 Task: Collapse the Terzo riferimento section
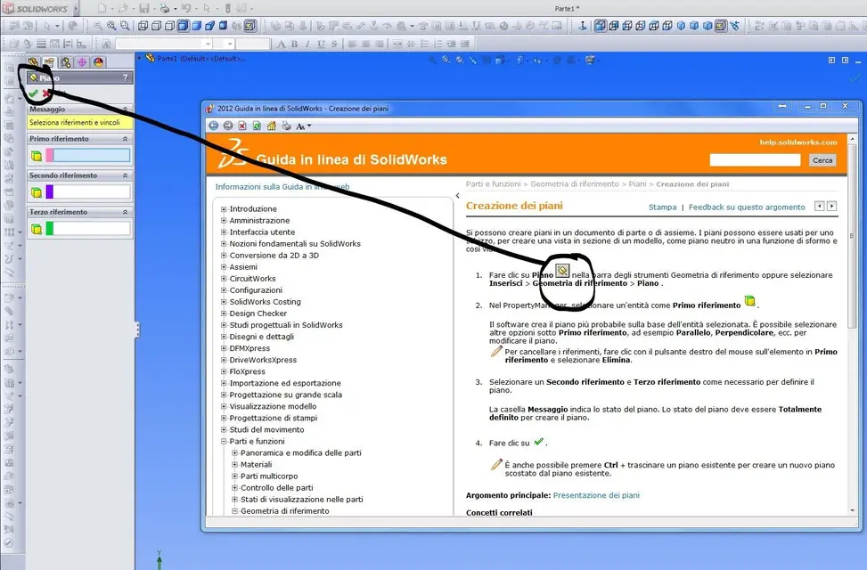126,212
